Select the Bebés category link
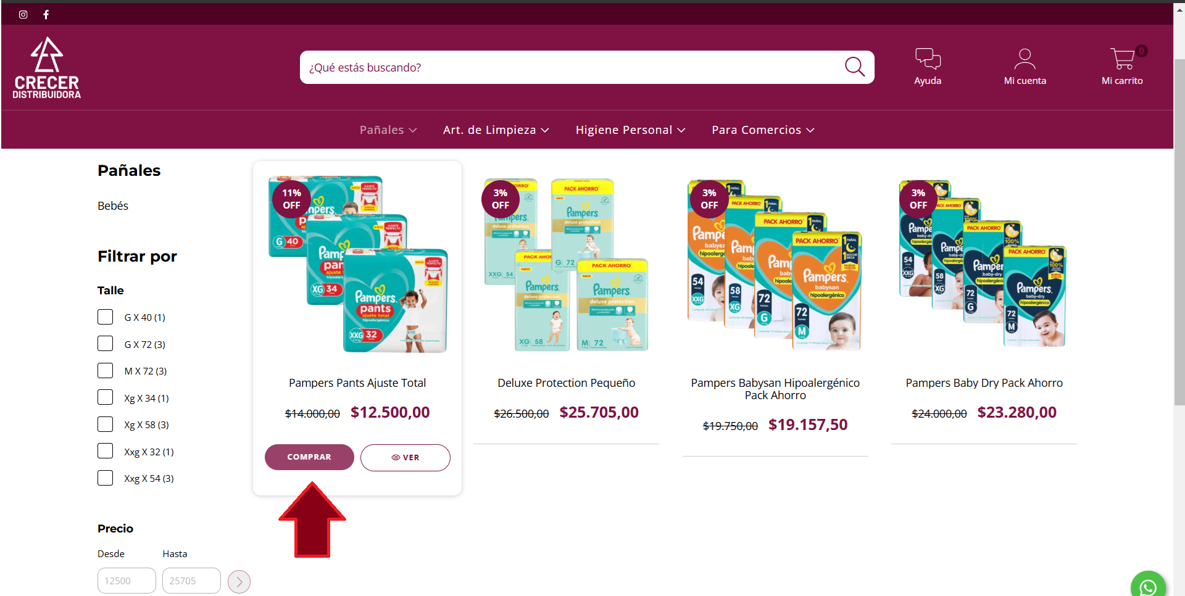 [113, 205]
